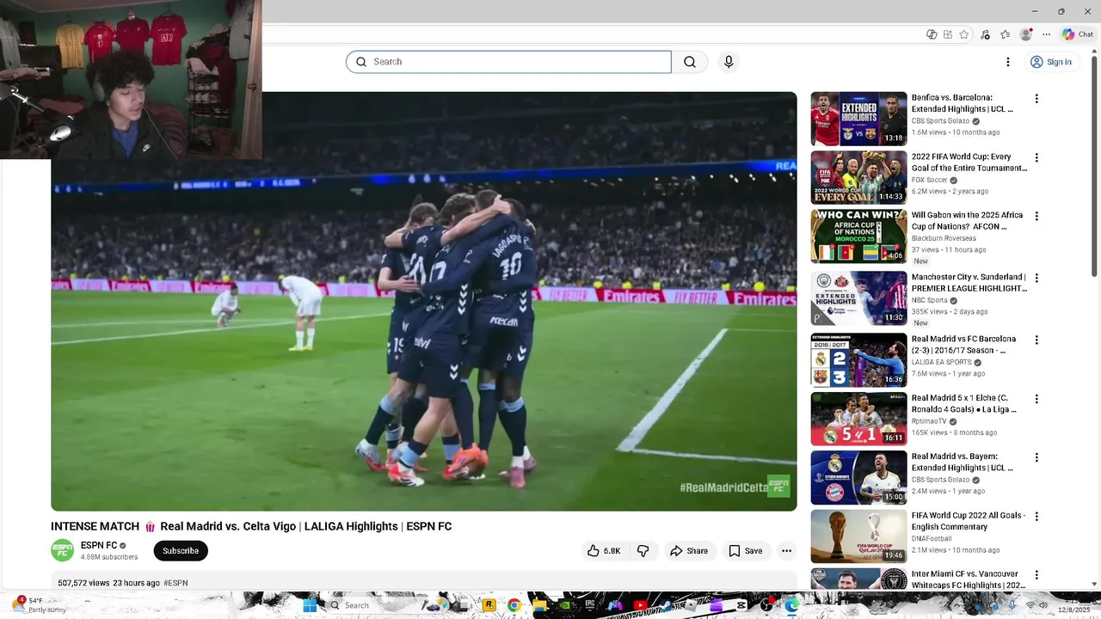Click the "LALIGA EA SPORTS" channel name
The height and width of the screenshot is (619, 1101).
point(942,362)
